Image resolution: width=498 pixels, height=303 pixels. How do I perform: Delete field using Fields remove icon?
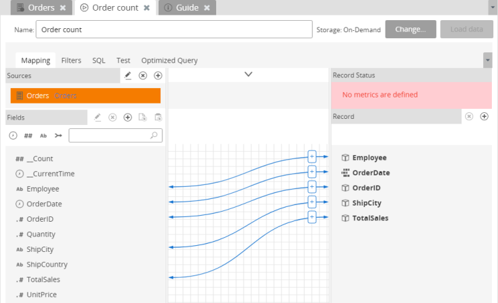point(112,118)
